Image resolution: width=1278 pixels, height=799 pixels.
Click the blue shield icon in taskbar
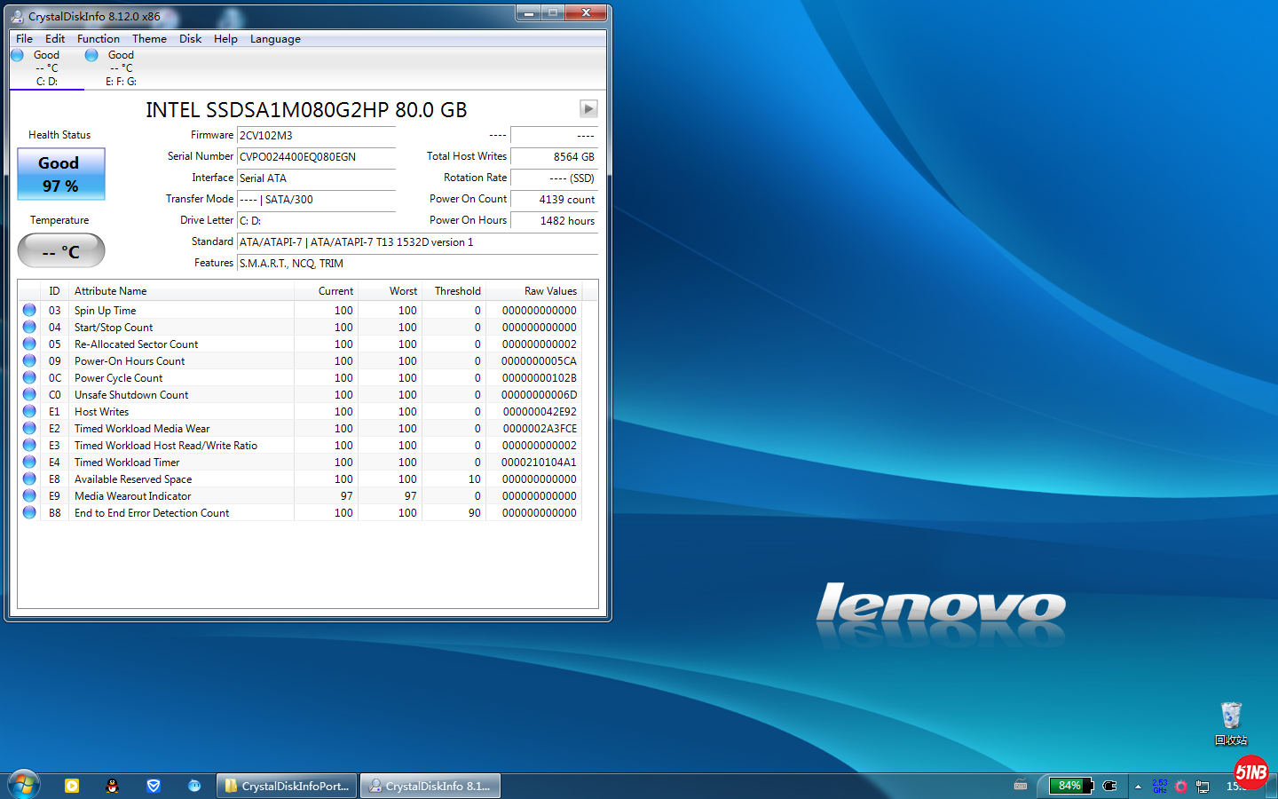tap(154, 786)
